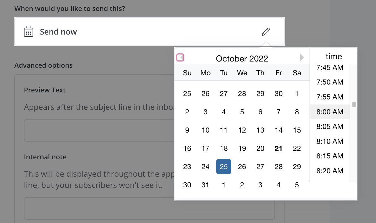Go to next month arrow
Image resolution: width=376 pixels, height=223 pixels.
(x=302, y=58)
